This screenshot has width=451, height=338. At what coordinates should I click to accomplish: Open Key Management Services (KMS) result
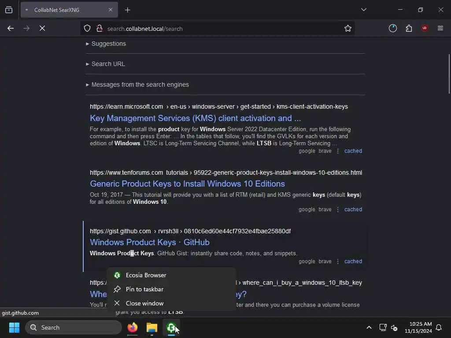click(195, 118)
